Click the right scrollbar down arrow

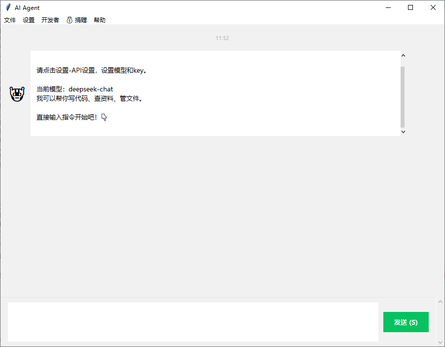[440, 341]
